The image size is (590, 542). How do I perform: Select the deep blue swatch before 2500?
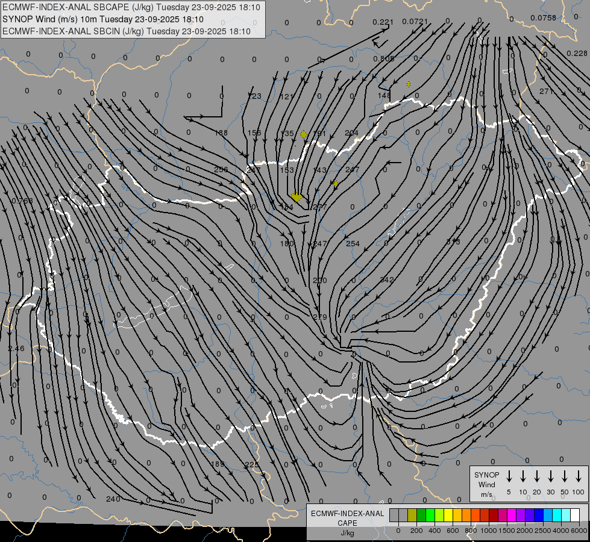(x=538, y=516)
